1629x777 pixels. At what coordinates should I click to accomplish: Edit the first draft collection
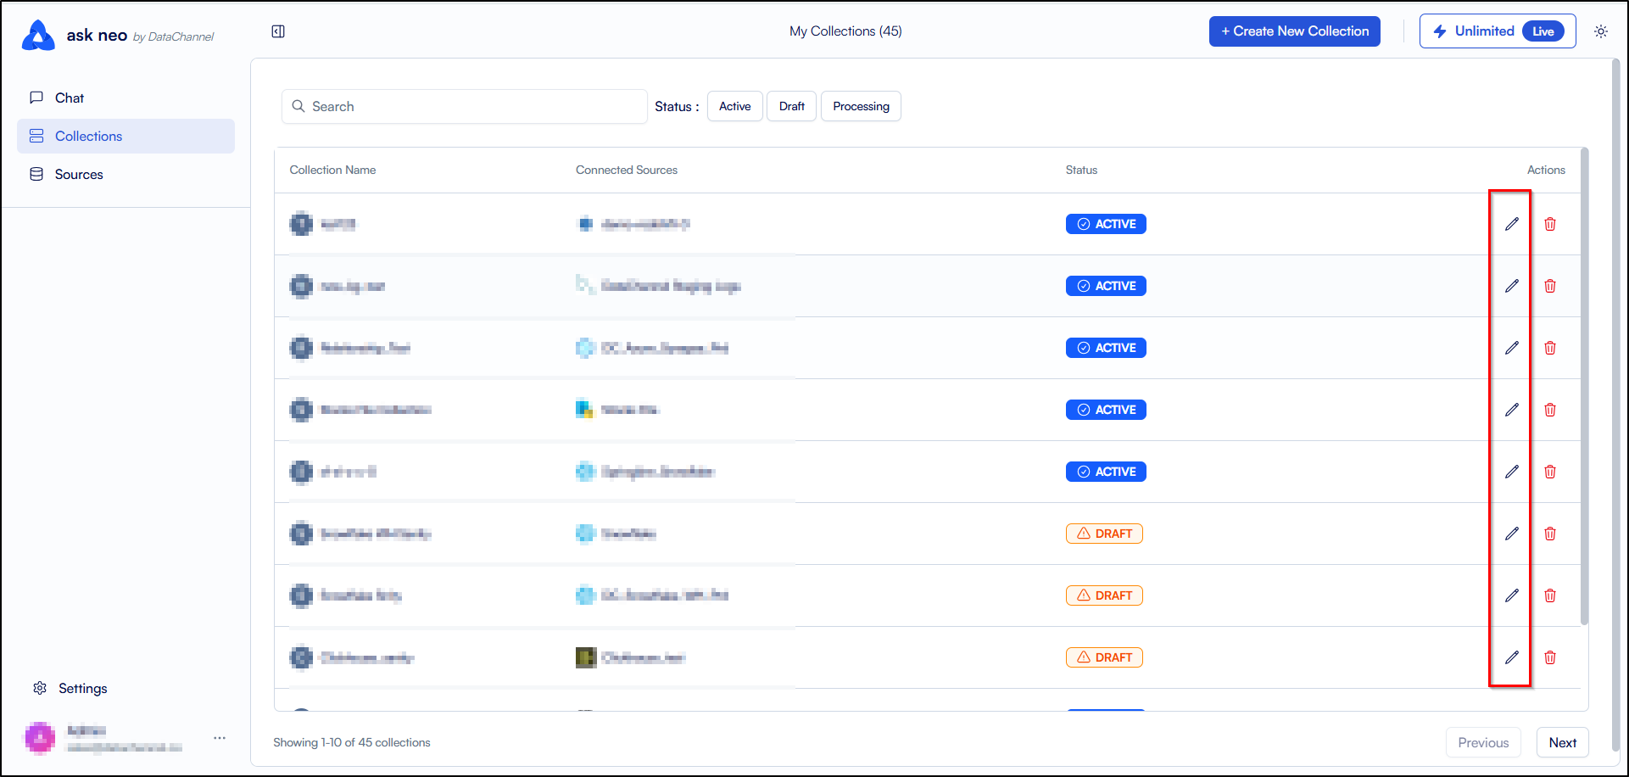click(x=1512, y=534)
